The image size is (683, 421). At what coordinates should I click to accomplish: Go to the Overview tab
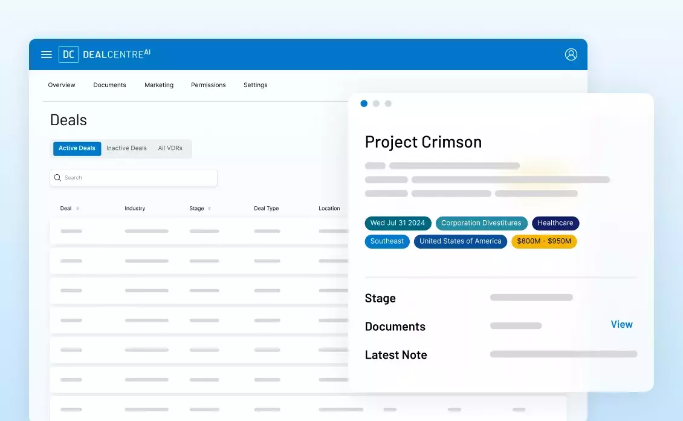[x=62, y=85]
